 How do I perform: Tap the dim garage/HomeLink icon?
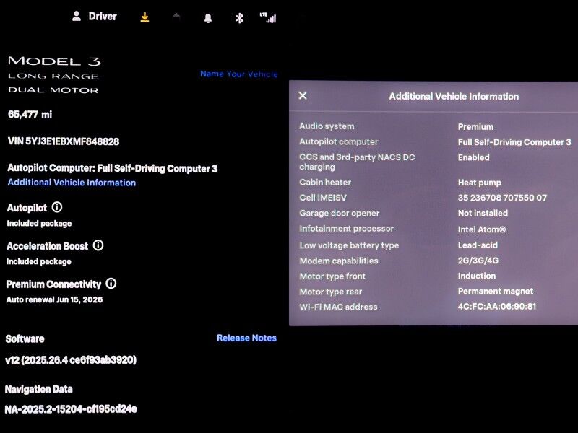[x=176, y=17]
